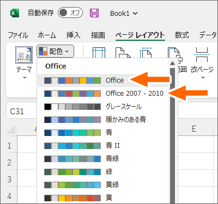Select the 青緑 color scheme
This screenshot has height=204, width=218.
(x=104, y=159)
